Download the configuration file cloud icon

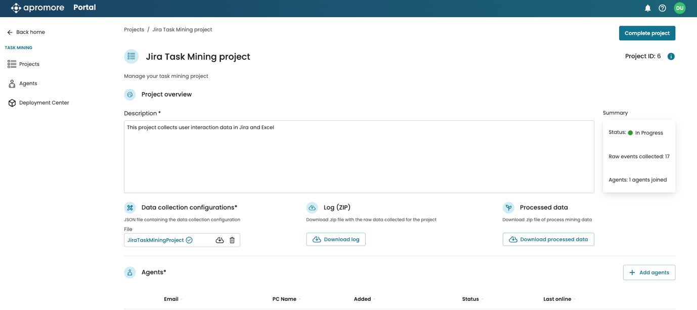click(220, 240)
